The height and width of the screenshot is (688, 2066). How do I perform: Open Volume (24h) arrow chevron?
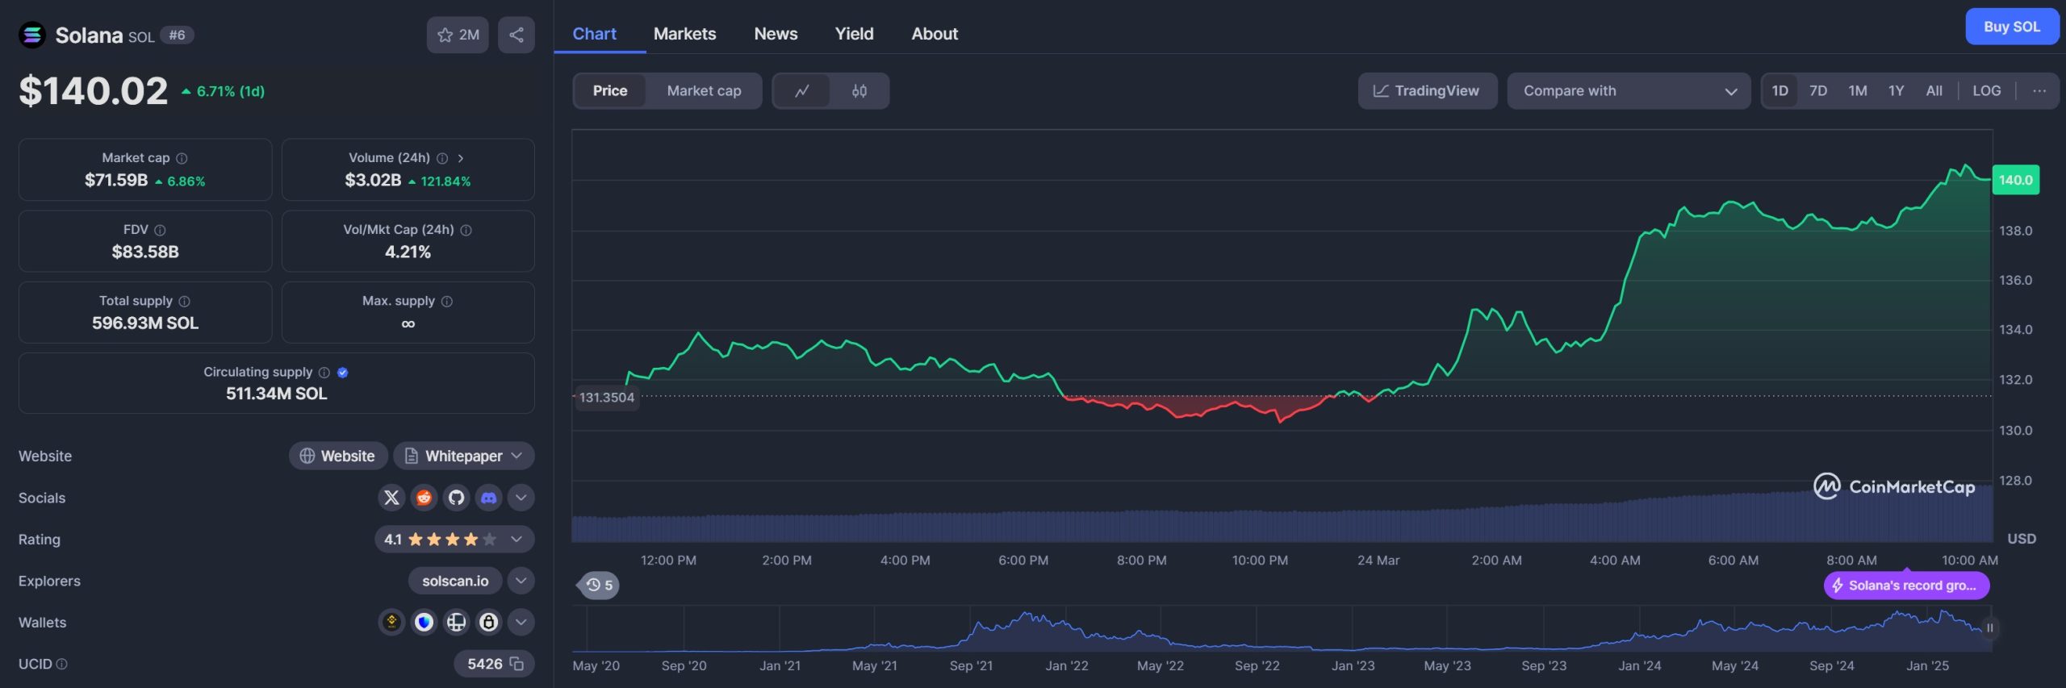click(x=460, y=158)
